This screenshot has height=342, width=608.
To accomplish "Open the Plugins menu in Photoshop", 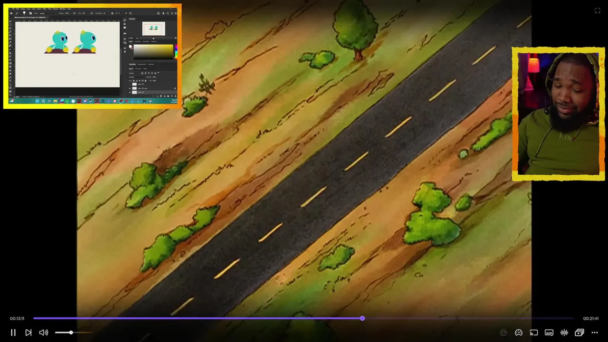I will click(x=56, y=9).
